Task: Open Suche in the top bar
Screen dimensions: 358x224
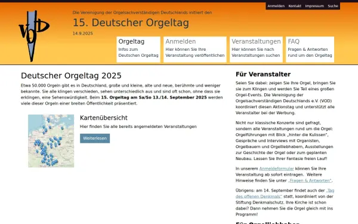Action: pyautogui.click(x=333, y=6)
